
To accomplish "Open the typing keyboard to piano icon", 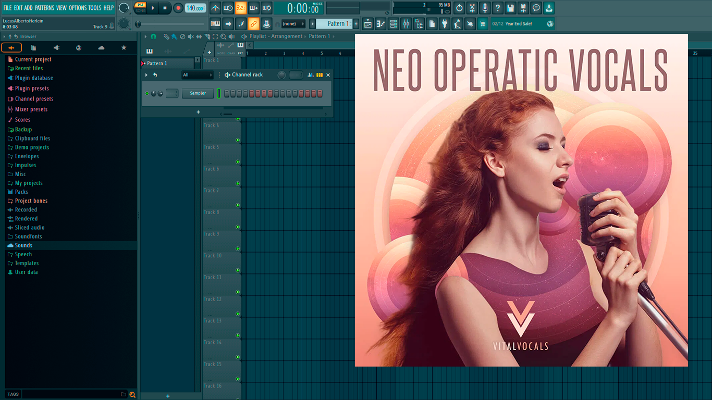I will click(x=215, y=23).
